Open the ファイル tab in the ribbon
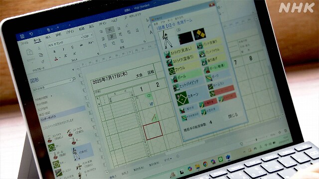Screen dimensions: 319x179 point(24,43)
